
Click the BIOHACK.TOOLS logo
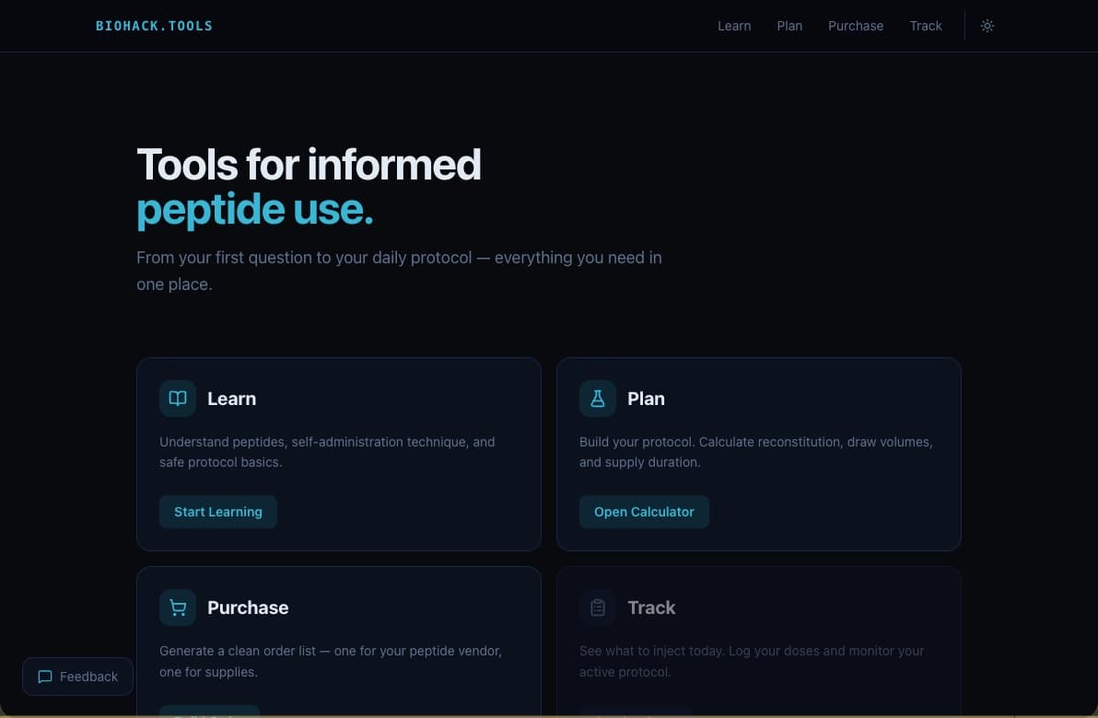click(154, 26)
